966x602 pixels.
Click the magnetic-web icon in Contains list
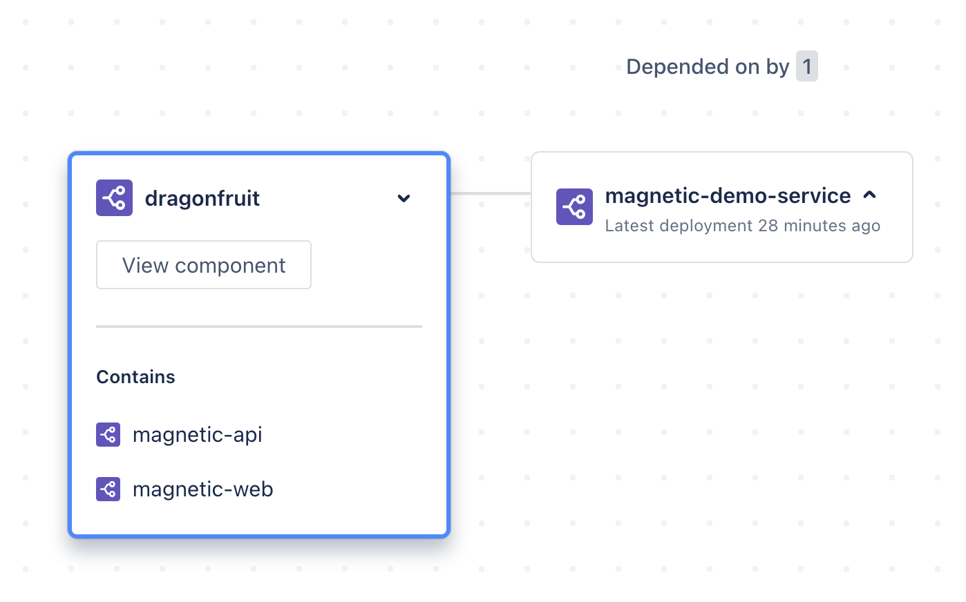tap(108, 489)
